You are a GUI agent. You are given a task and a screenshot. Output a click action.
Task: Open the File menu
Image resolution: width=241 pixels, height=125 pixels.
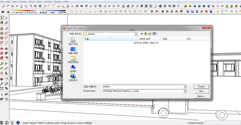click(2, 2)
